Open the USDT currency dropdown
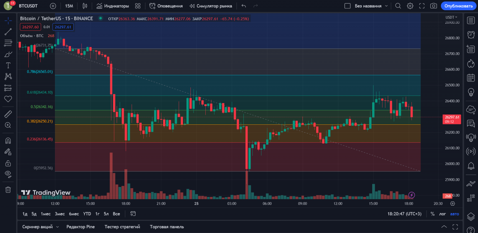The height and width of the screenshot is (233, 478). pos(451,17)
